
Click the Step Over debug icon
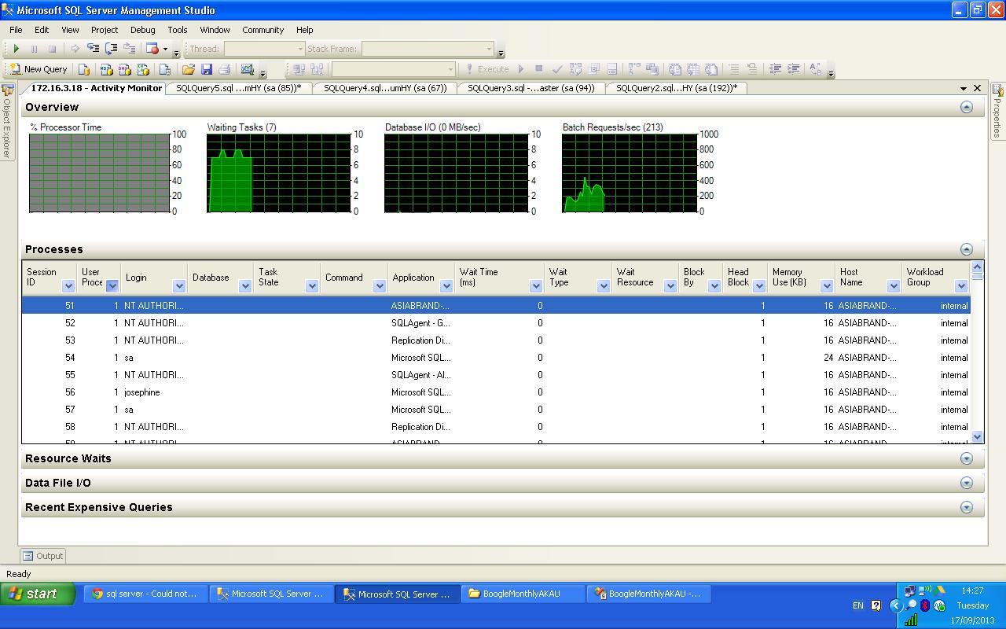[112, 49]
